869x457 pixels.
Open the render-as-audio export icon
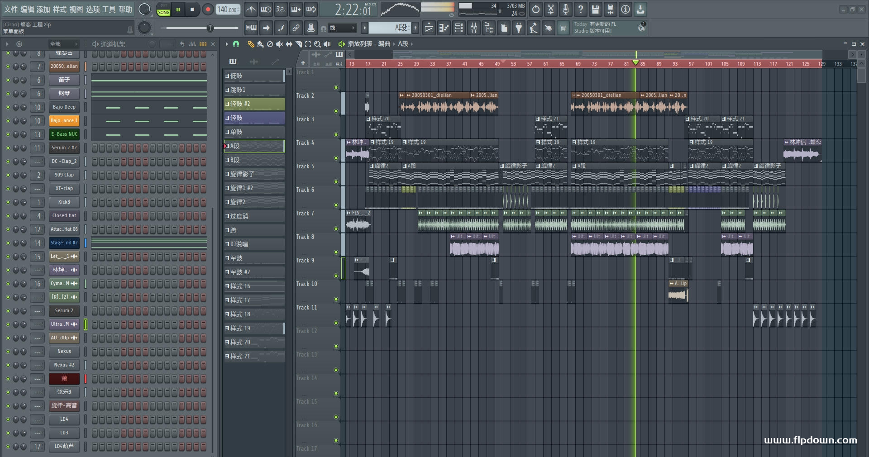(611, 9)
